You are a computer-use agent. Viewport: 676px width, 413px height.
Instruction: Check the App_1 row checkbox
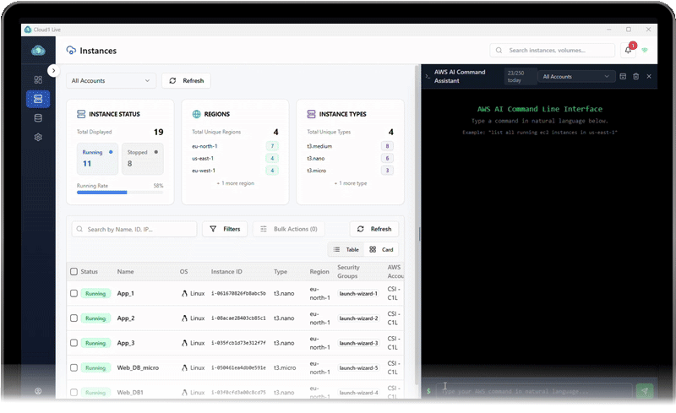[74, 294]
